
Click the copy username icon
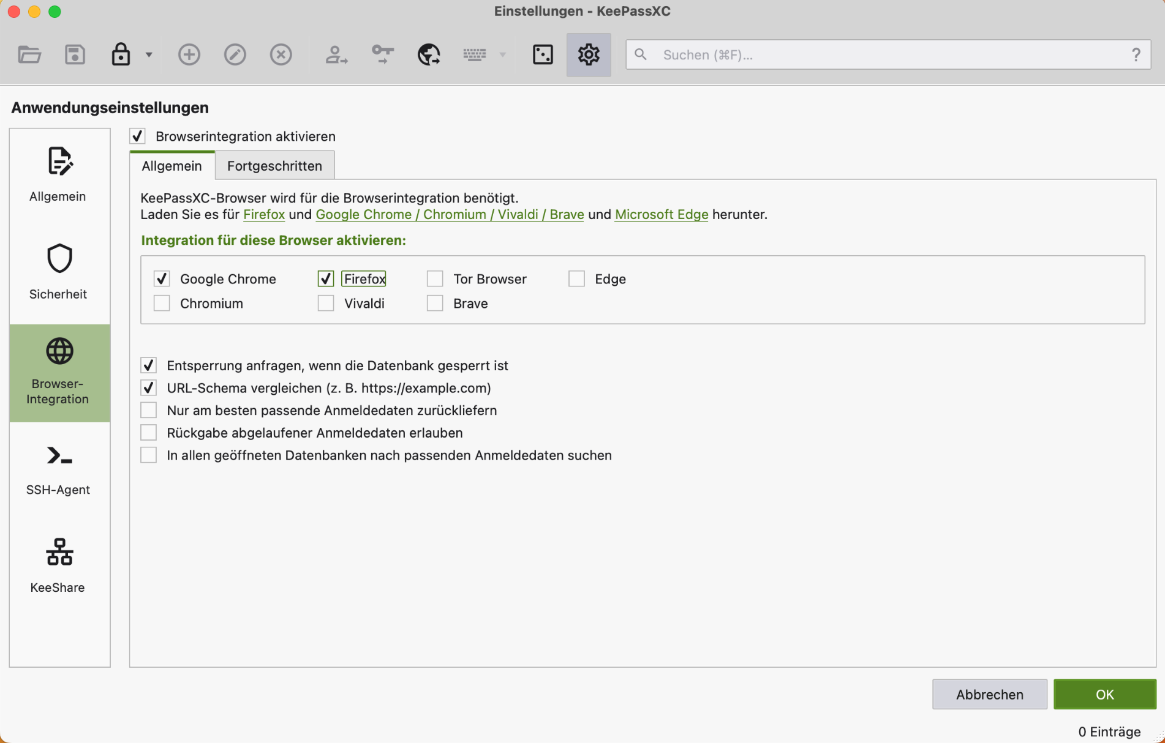pyautogui.click(x=336, y=54)
